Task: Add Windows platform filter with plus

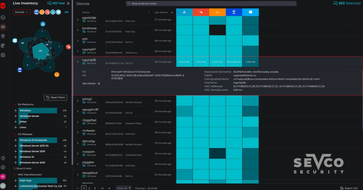Action: point(15,111)
